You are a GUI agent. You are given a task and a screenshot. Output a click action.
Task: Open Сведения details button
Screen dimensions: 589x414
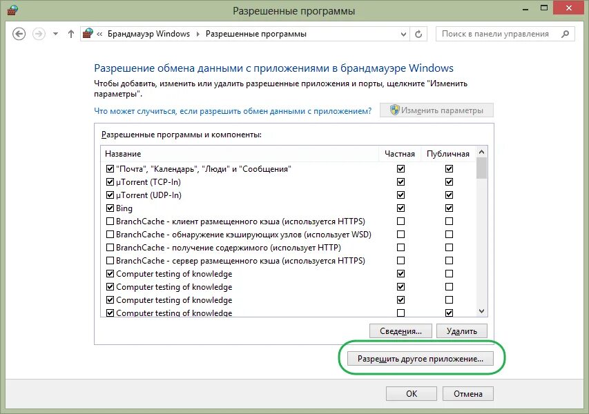400,331
